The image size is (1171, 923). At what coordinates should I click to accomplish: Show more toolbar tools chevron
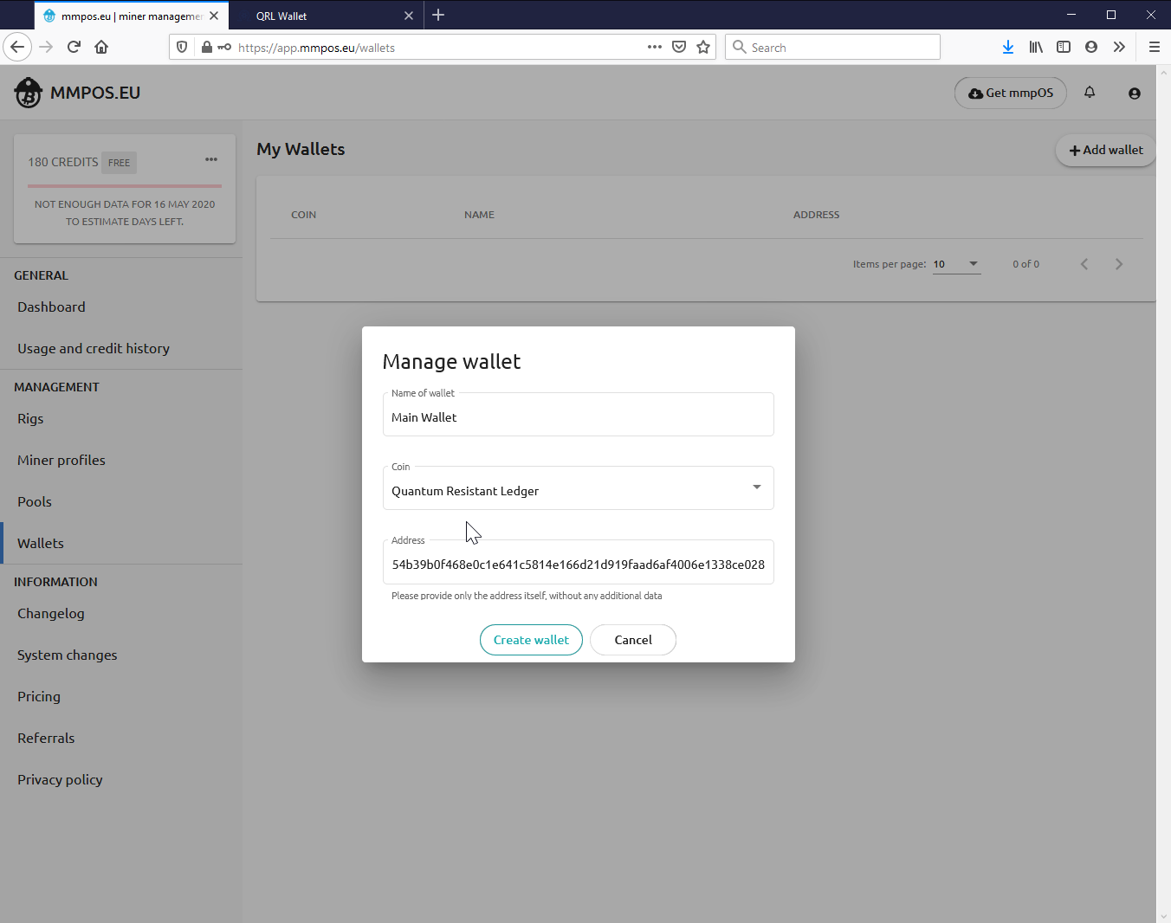pyautogui.click(x=1119, y=47)
